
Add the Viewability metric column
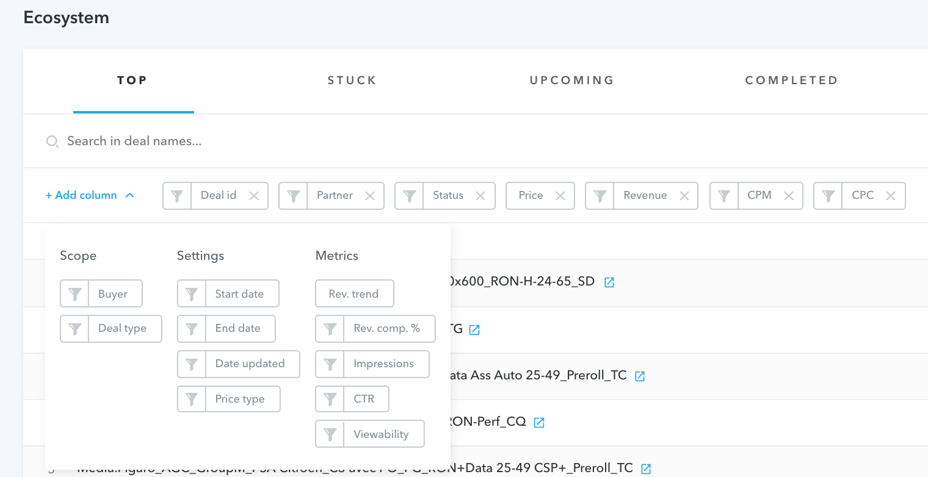pos(381,434)
